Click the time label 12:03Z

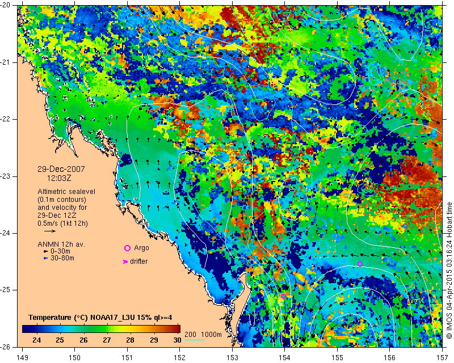(59, 178)
